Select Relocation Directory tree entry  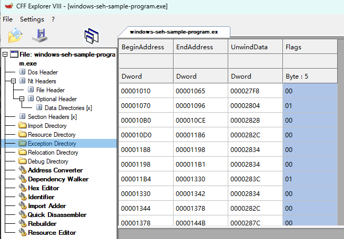53,153
